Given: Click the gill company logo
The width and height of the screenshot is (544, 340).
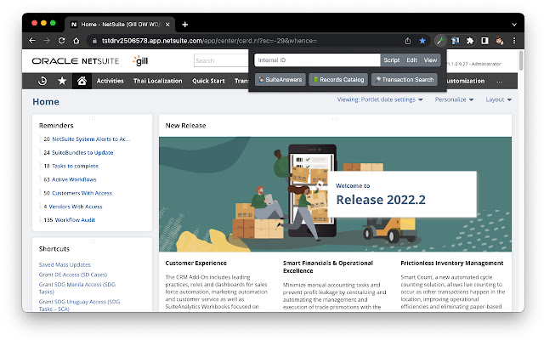Looking at the screenshot, I should click(140, 60).
